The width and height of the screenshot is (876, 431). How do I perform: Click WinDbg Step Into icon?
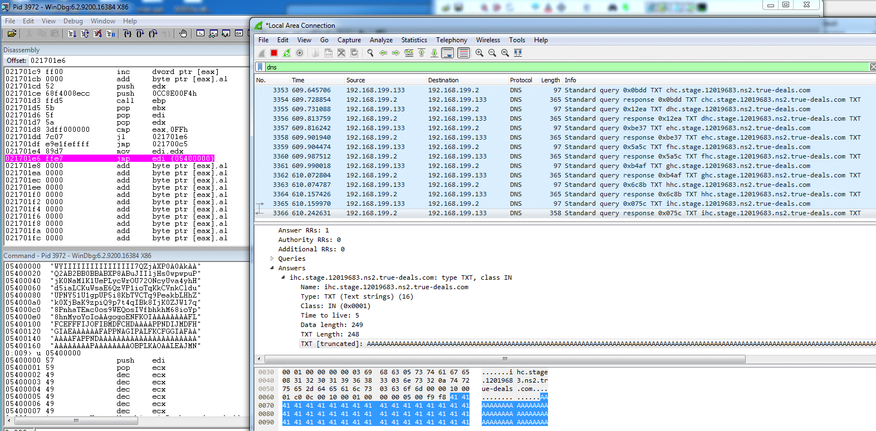128,33
